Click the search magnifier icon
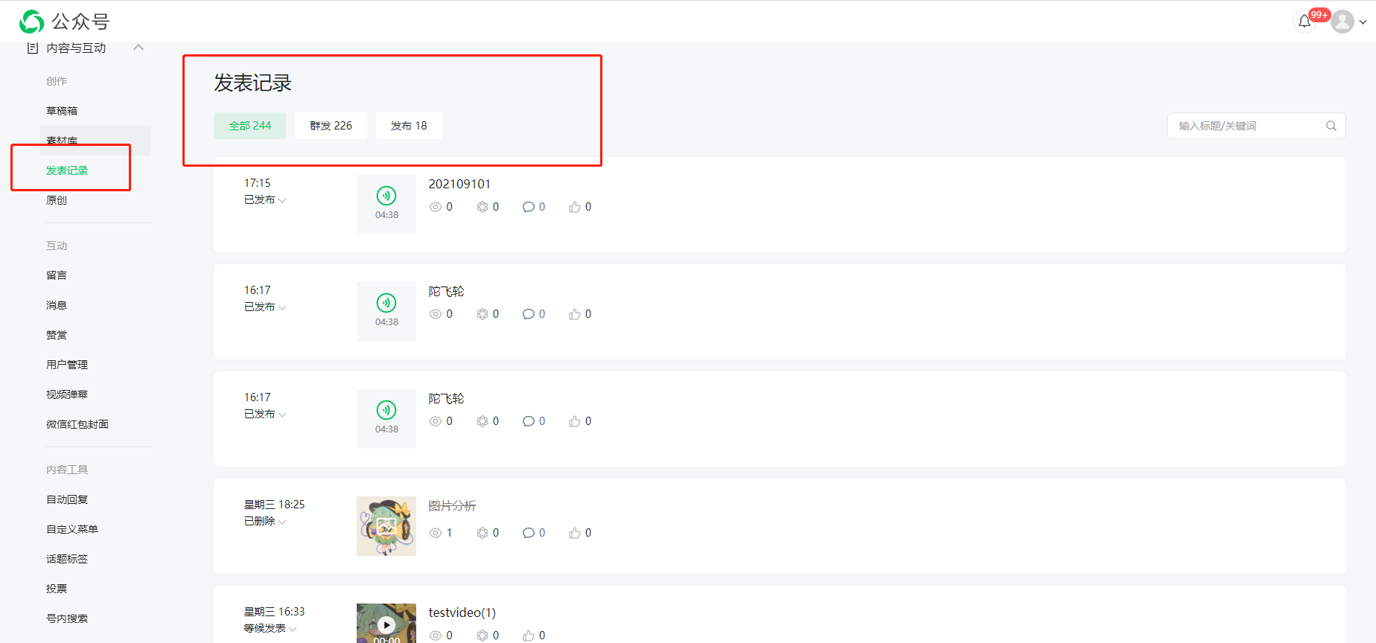The image size is (1376, 643). pyautogui.click(x=1331, y=126)
